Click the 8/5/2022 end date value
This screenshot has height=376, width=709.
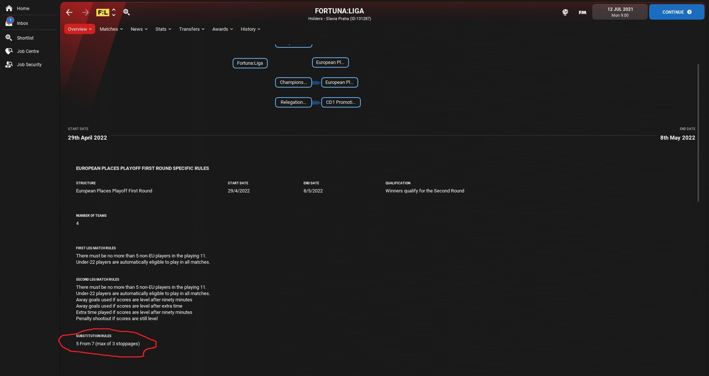pyautogui.click(x=313, y=190)
